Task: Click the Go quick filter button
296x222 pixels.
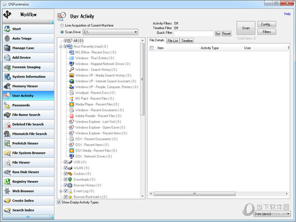Action: pyautogui.click(x=217, y=33)
